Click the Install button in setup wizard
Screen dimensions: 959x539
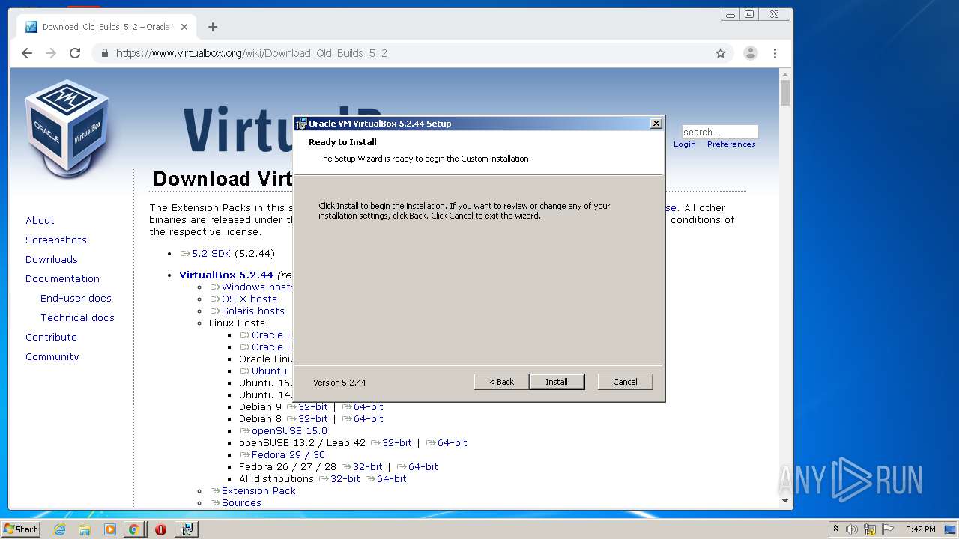(x=556, y=382)
